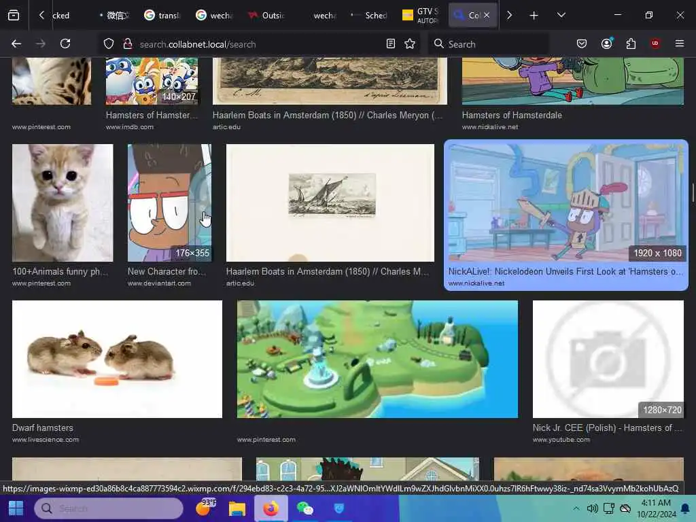Switch to the GTV S tab

point(420,16)
